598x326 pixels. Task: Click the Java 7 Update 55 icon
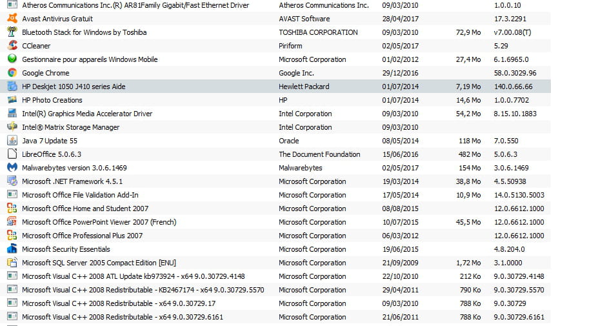tap(12, 141)
